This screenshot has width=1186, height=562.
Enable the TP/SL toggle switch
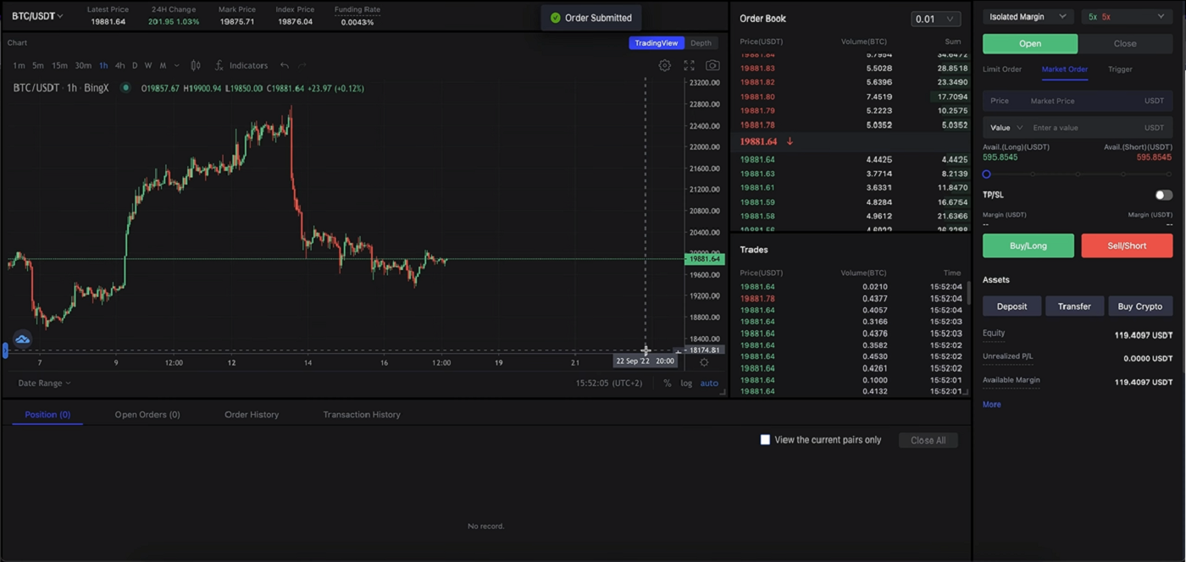tap(1164, 195)
